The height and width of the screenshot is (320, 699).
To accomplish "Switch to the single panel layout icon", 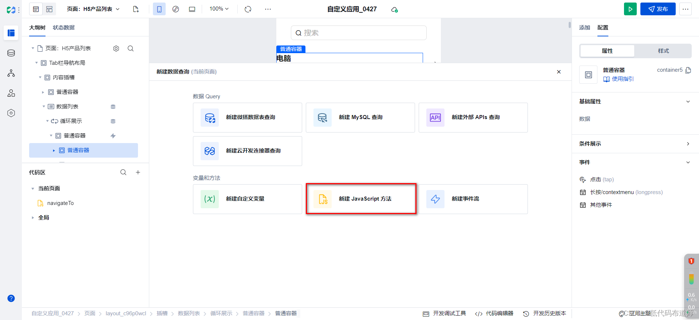I will pyautogui.click(x=36, y=9).
